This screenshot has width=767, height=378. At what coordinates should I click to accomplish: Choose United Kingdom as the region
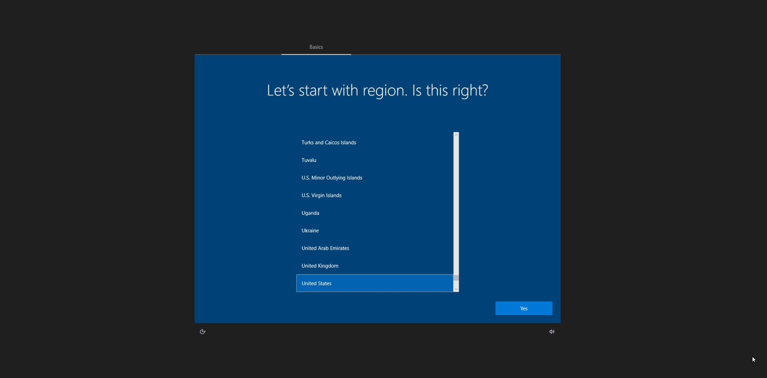point(320,265)
